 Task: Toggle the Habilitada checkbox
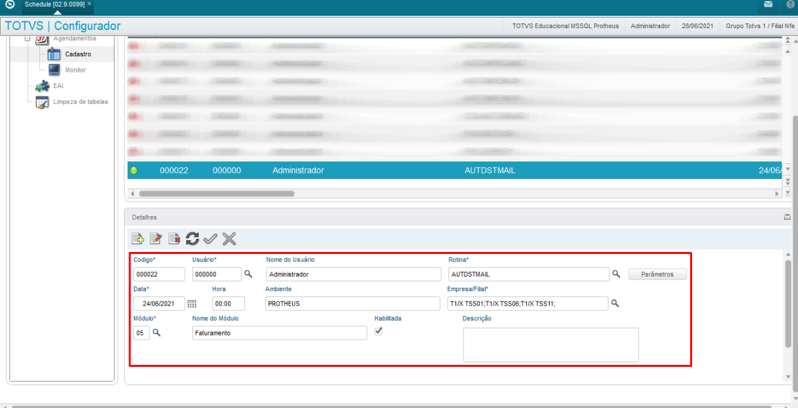378,331
